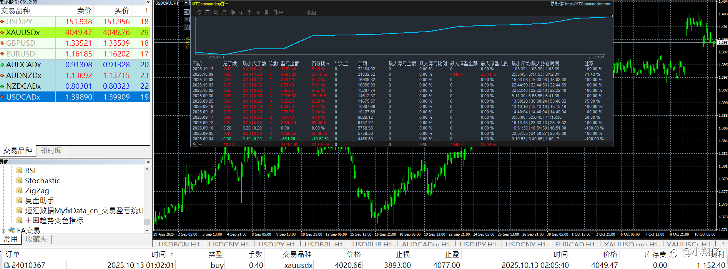Collapse the MTCommander panel with minus icon
Screen dimensions: 728x269
187,3
